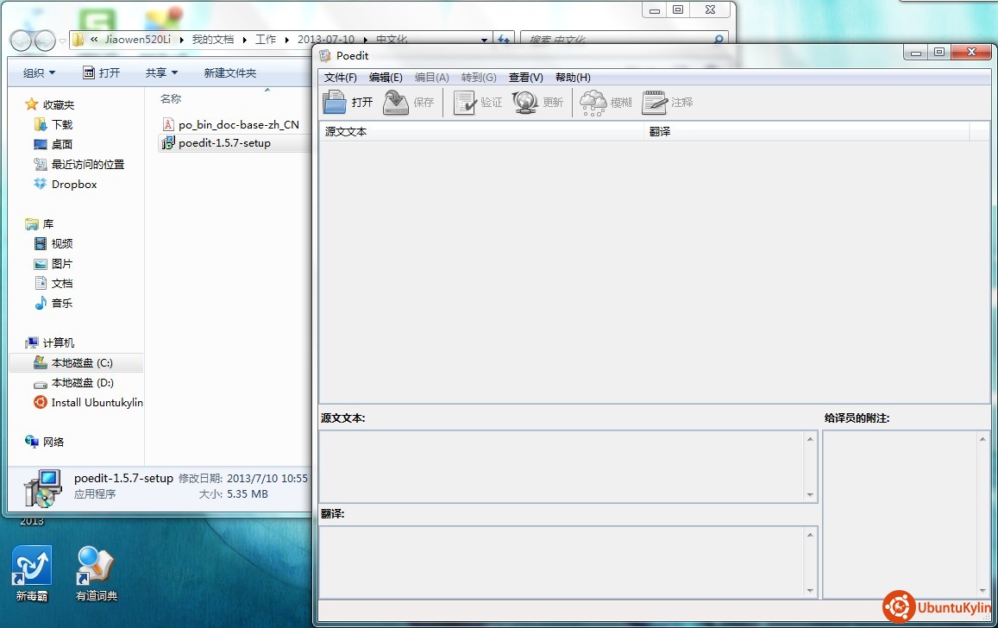Click the 打开 button in Explorer toolbar
The height and width of the screenshot is (628, 998).
pos(102,73)
